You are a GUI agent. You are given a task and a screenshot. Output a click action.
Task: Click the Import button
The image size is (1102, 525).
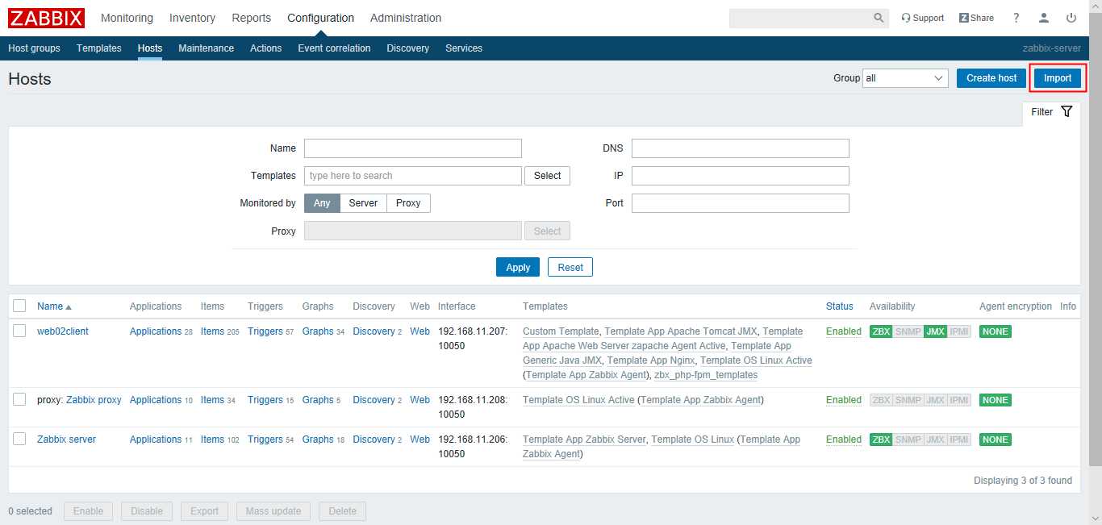(1058, 78)
